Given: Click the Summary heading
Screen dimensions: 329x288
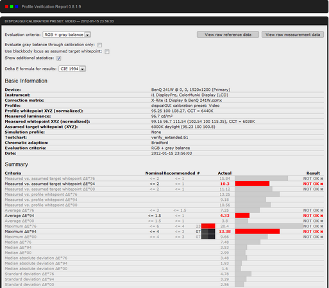Looking at the screenshot, I should tap(17, 164).
